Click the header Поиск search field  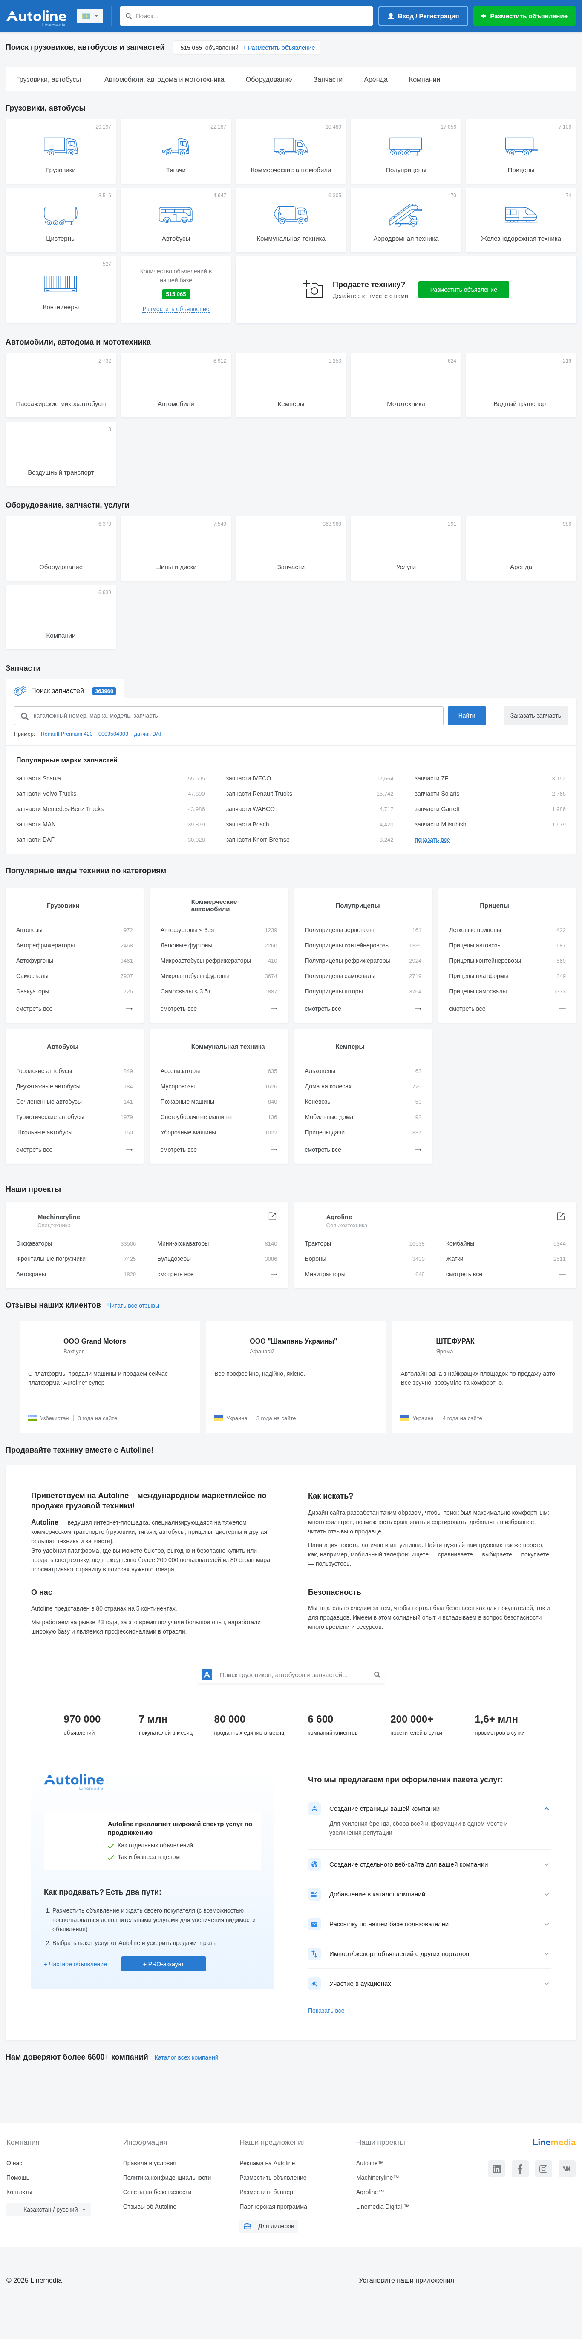pos(247,16)
